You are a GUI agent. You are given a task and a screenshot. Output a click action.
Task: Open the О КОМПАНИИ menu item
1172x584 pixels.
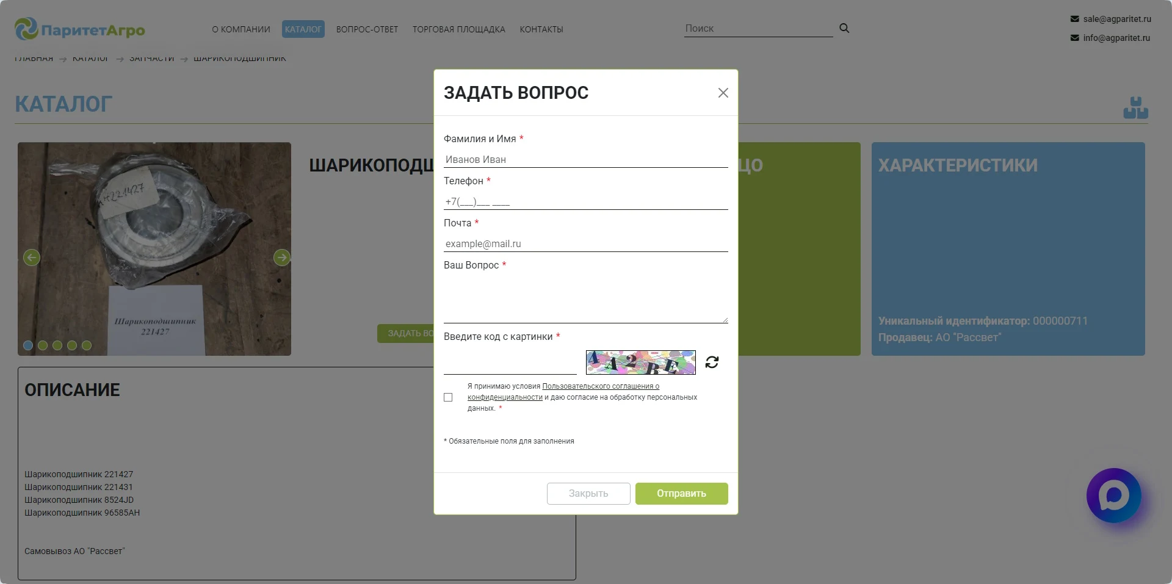point(241,29)
